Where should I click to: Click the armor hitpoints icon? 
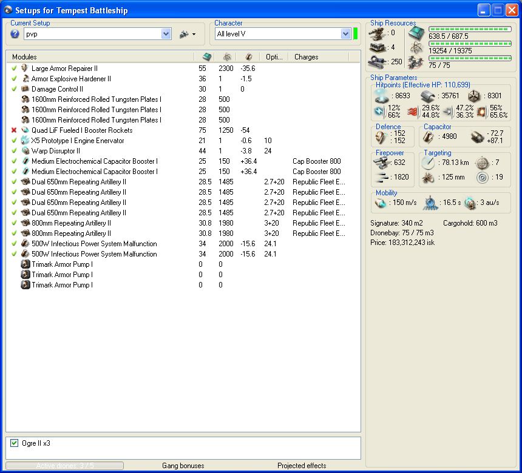pos(430,95)
